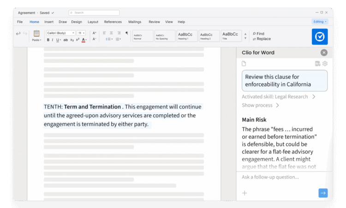The width and height of the screenshot is (346, 208).
Task: Click Find in the ribbon
Action: click(x=258, y=34)
